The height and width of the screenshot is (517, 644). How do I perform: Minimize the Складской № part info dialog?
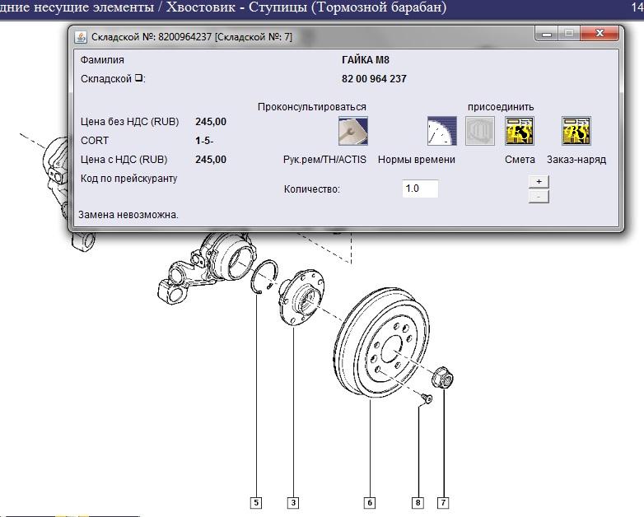[x=546, y=35]
